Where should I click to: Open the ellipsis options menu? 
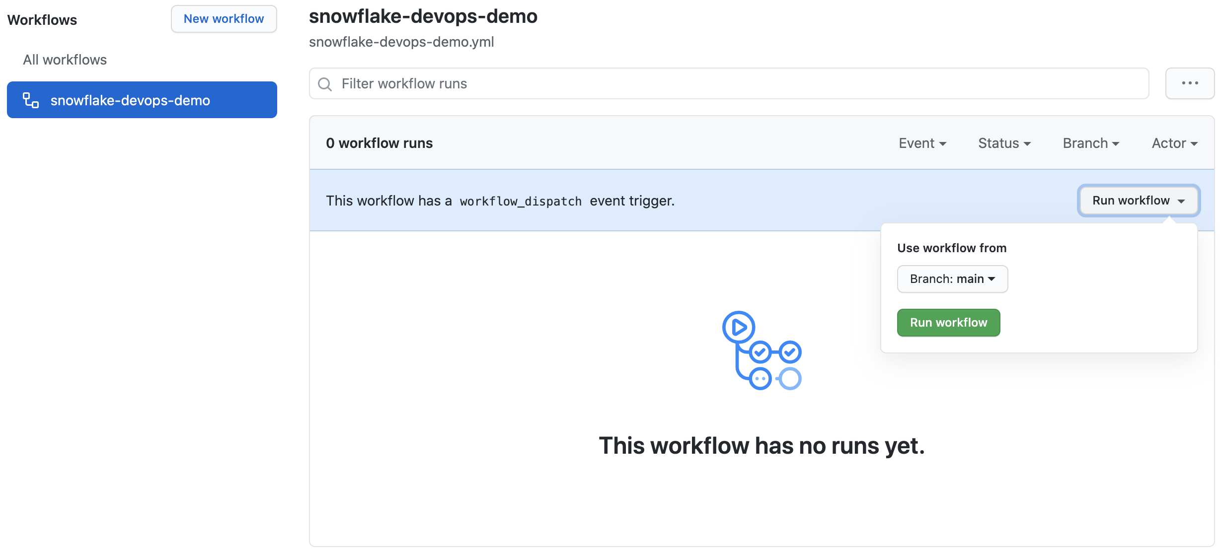point(1190,83)
